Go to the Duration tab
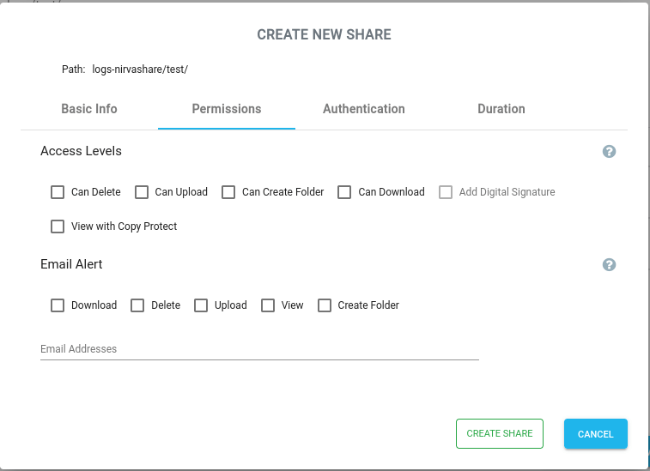650x471 pixels. (x=501, y=109)
